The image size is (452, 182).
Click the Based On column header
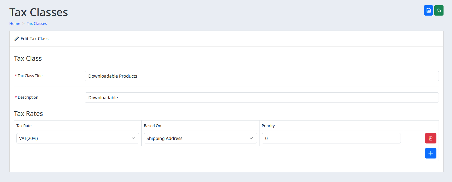coord(153,126)
